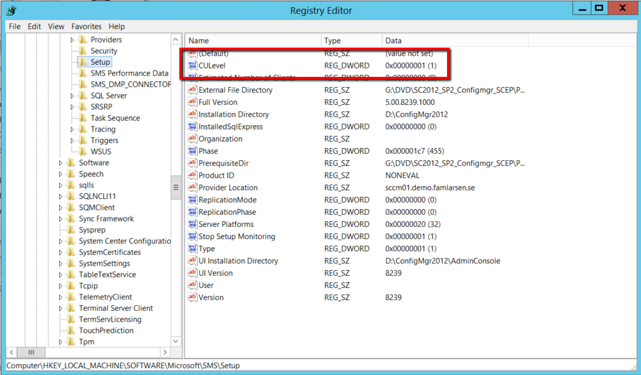The image size is (641, 375).
Task: Click the CULevel DWORD value icon
Action: [193, 65]
